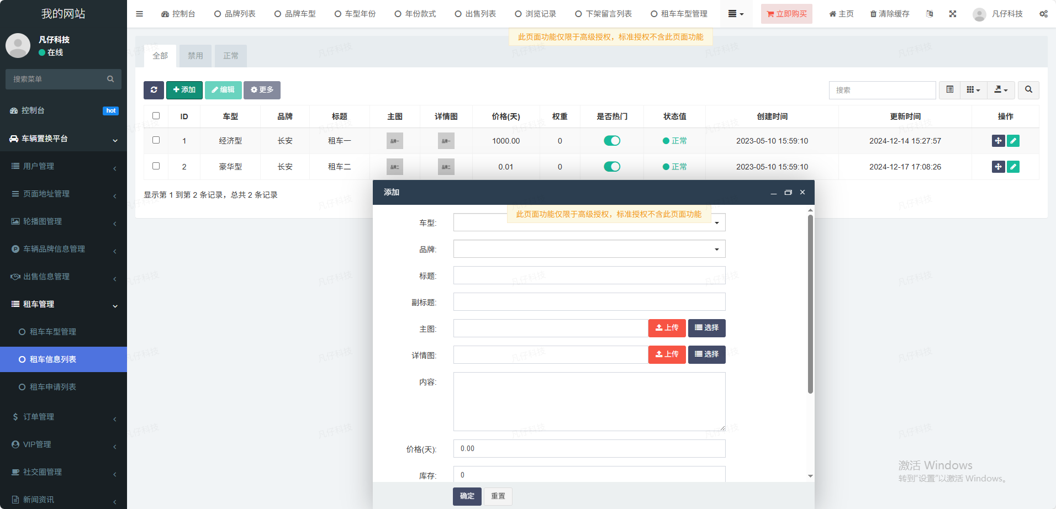Expand the 用户管理 sidebar menu
This screenshot has width=1056, height=509.
[64, 166]
